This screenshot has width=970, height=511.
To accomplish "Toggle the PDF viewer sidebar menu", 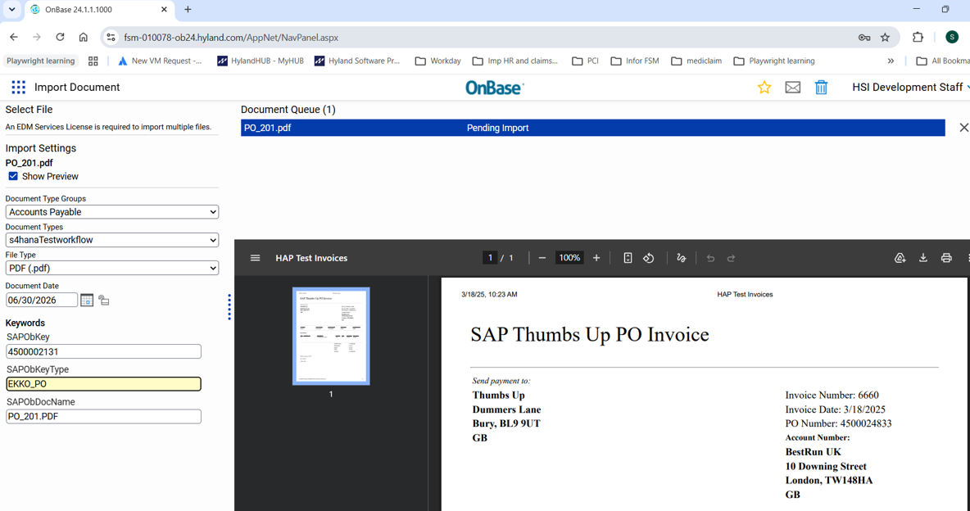I will pos(255,258).
